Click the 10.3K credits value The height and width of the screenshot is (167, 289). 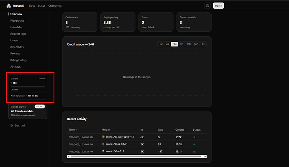[179, 144]
